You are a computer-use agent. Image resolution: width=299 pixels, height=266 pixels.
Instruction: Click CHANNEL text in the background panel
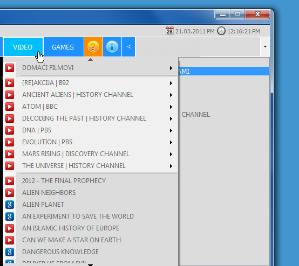tap(196, 115)
